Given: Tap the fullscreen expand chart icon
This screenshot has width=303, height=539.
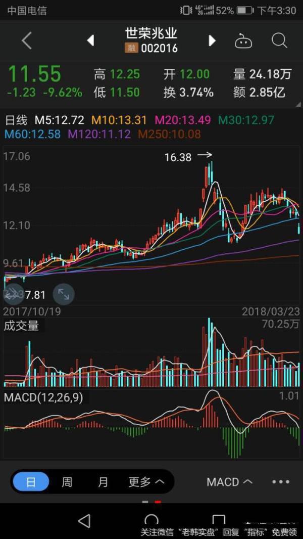Looking at the screenshot, I should [64, 294].
